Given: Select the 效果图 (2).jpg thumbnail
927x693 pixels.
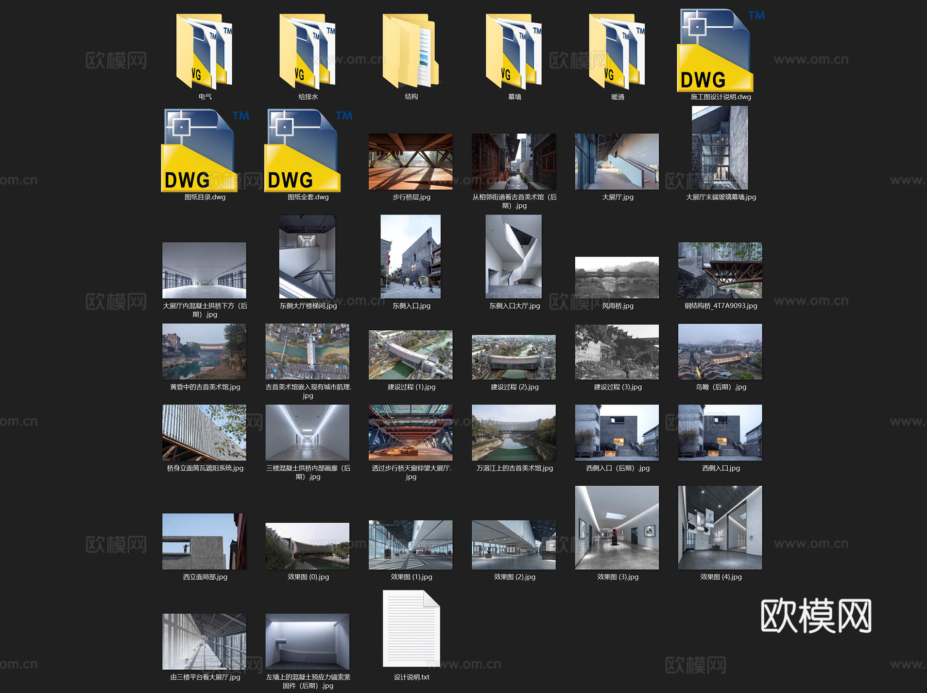Looking at the screenshot, I should coord(513,545).
